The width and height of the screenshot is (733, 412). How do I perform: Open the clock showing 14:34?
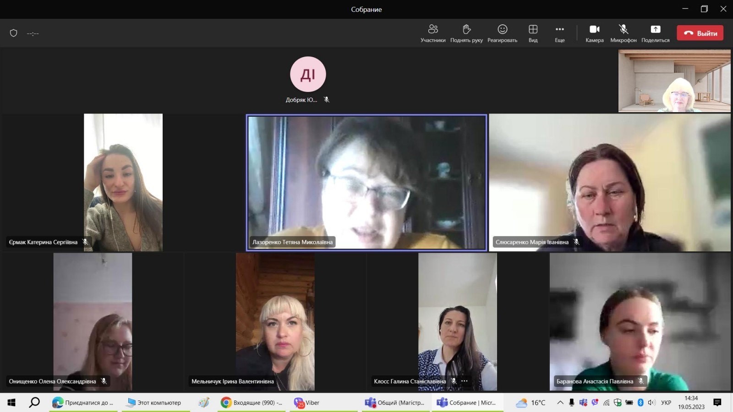point(691,402)
